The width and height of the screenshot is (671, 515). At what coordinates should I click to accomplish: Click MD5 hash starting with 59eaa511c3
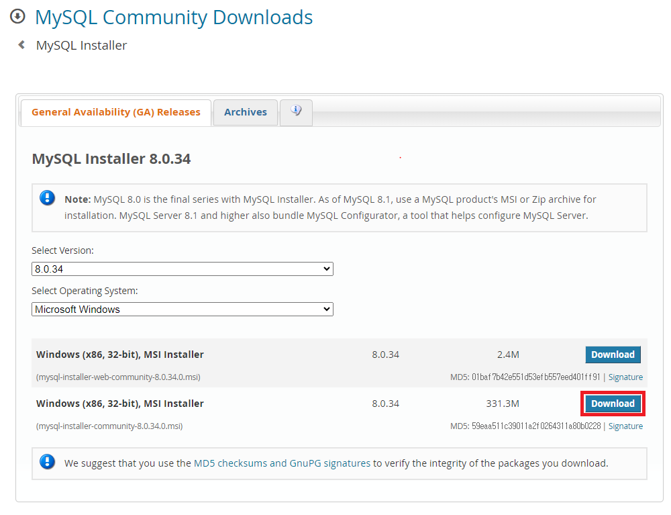pyautogui.click(x=536, y=426)
